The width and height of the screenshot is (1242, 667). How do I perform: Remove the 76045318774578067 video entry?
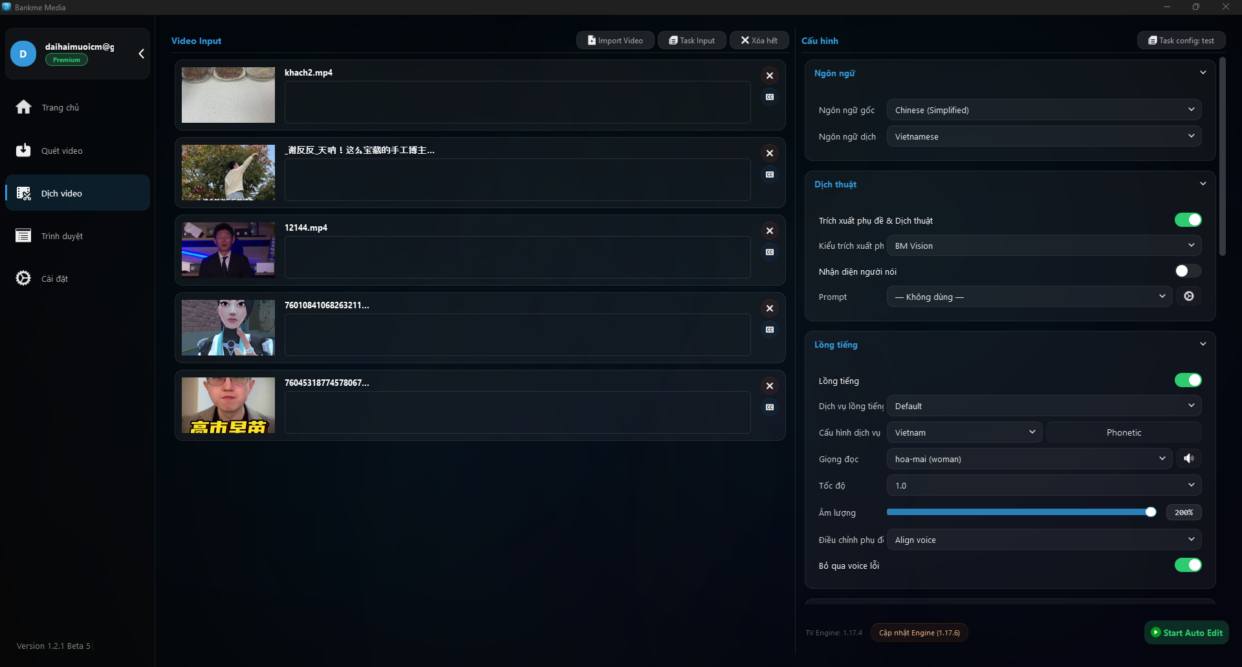point(770,386)
